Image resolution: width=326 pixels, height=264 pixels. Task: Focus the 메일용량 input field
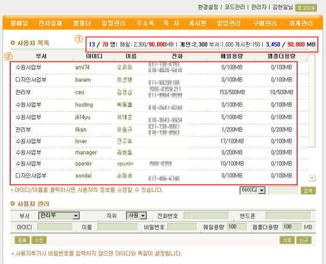point(237,227)
